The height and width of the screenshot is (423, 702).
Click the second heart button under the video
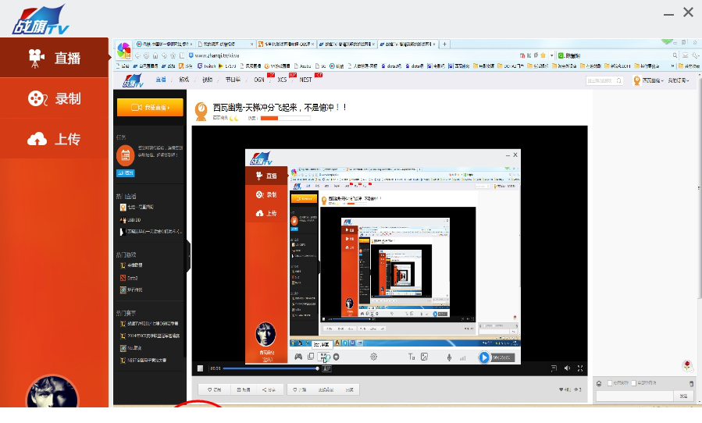click(300, 389)
